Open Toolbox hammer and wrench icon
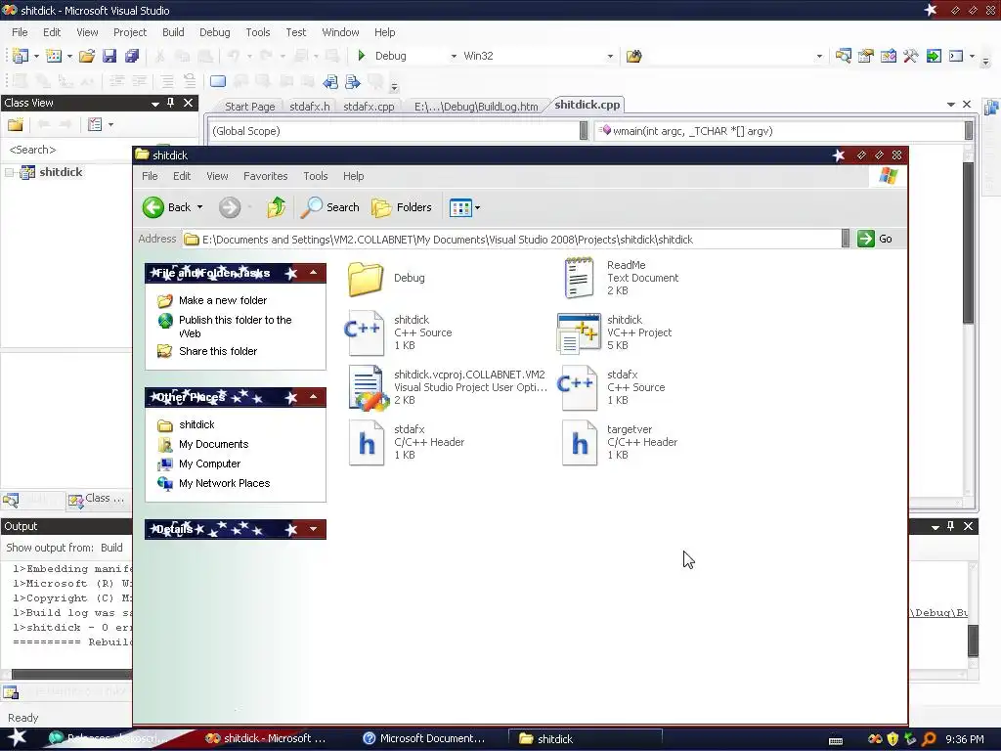The width and height of the screenshot is (1001, 751). point(910,56)
